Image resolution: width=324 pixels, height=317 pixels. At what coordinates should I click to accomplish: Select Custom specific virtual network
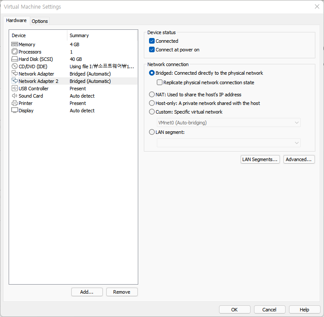152,112
